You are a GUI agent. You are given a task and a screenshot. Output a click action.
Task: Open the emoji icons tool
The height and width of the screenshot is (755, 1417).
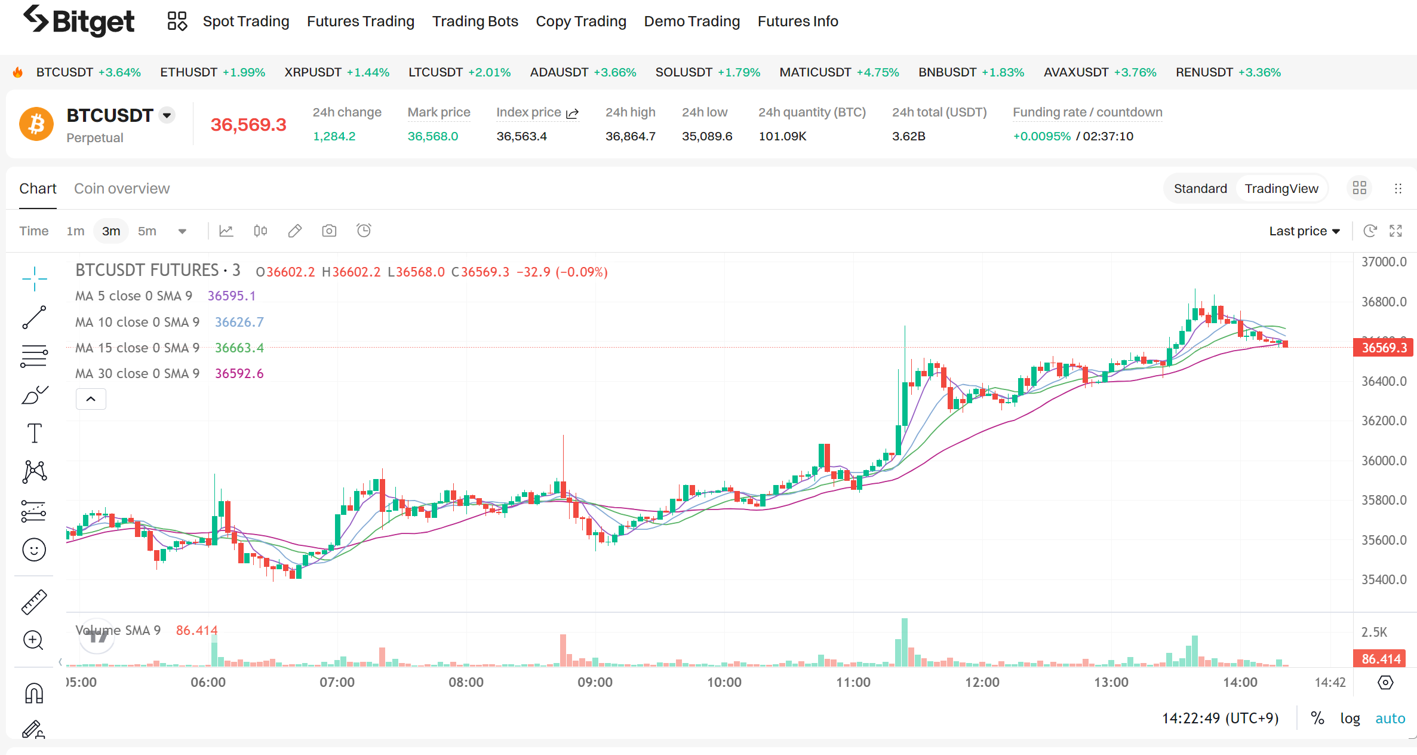(x=34, y=550)
